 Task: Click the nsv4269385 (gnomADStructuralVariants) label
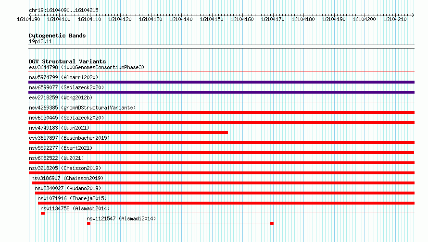point(82,108)
